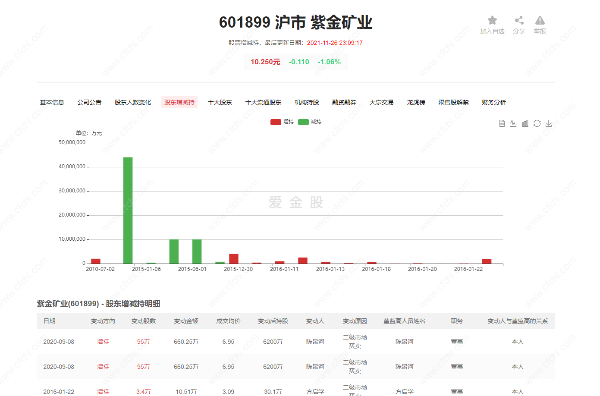
Task: Click the 变动金额 column header
Action: point(186,321)
